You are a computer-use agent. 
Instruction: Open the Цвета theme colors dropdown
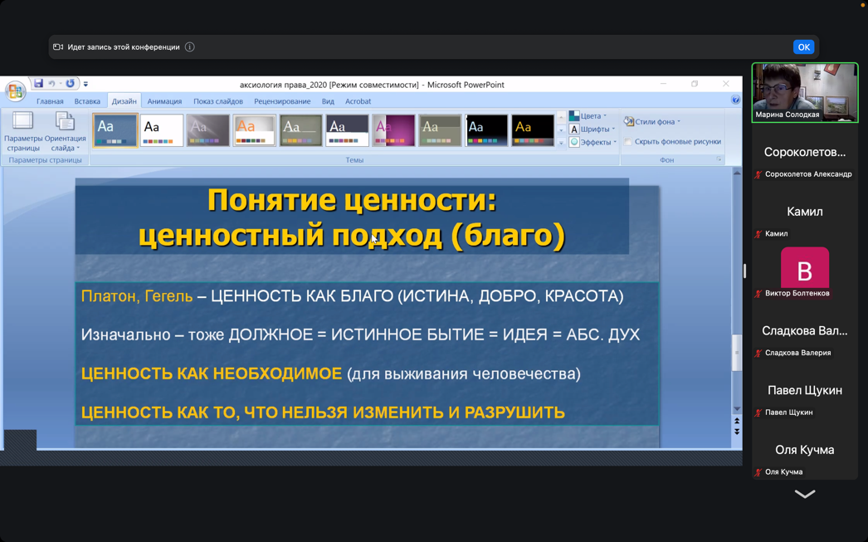588,115
